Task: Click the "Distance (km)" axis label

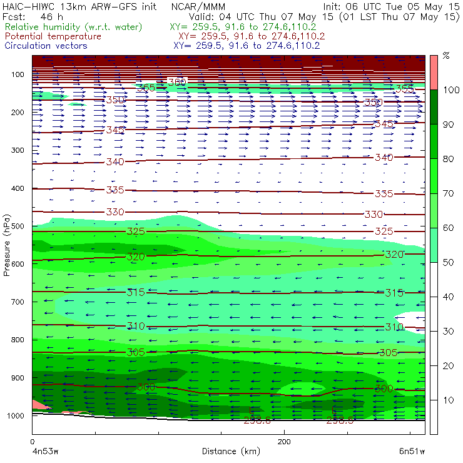Action: [x=232, y=451]
